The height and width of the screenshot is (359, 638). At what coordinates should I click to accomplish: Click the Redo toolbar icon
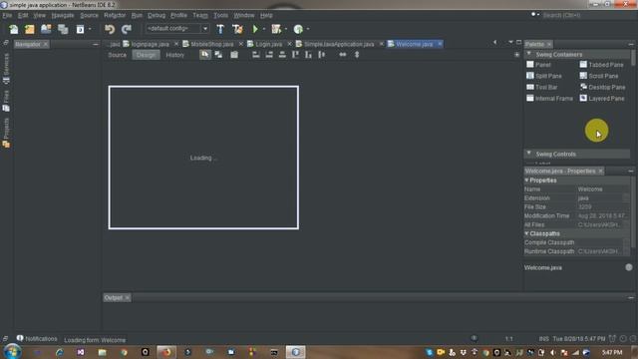click(x=127, y=29)
